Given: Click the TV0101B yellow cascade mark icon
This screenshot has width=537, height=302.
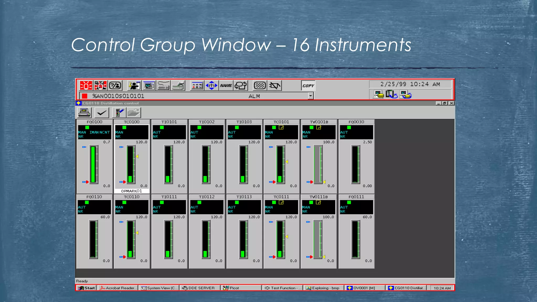Looking at the screenshot, I should (319, 127).
